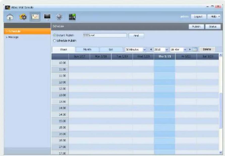Screen dimensions: 225x156
Task: Click the Sun 1/17 column header
Action: point(79,57)
